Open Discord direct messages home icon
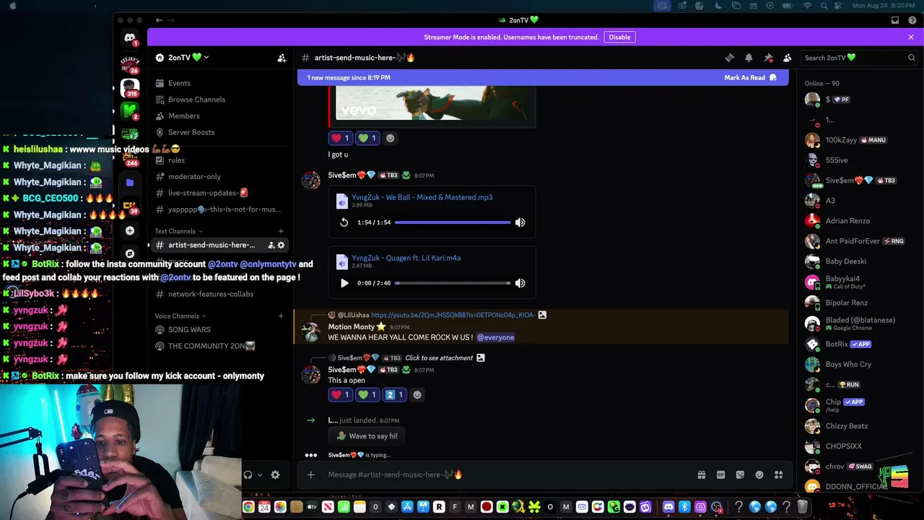The height and width of the screenshot is (520, 924). click(130, 38)
